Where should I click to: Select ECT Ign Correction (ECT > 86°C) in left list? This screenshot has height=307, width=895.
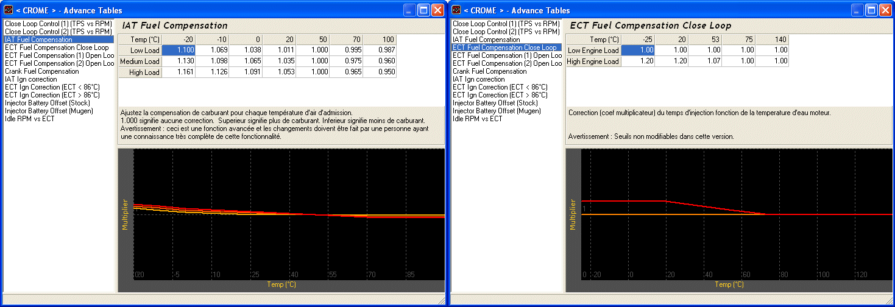pyautogui.click(x=52, y=95)
